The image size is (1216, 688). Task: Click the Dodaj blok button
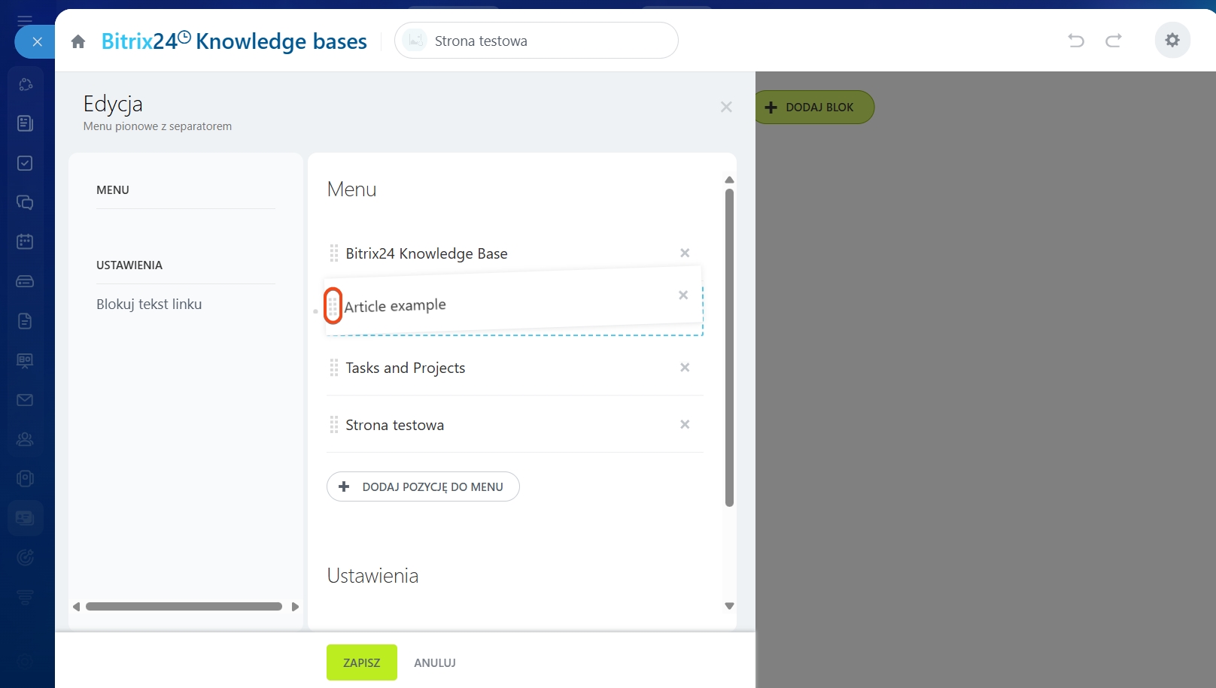click(814, 107)
